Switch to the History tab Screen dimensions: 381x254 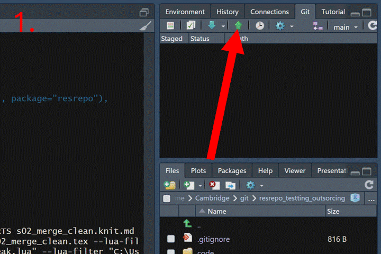pyautogui.click(x=228, y=12)
